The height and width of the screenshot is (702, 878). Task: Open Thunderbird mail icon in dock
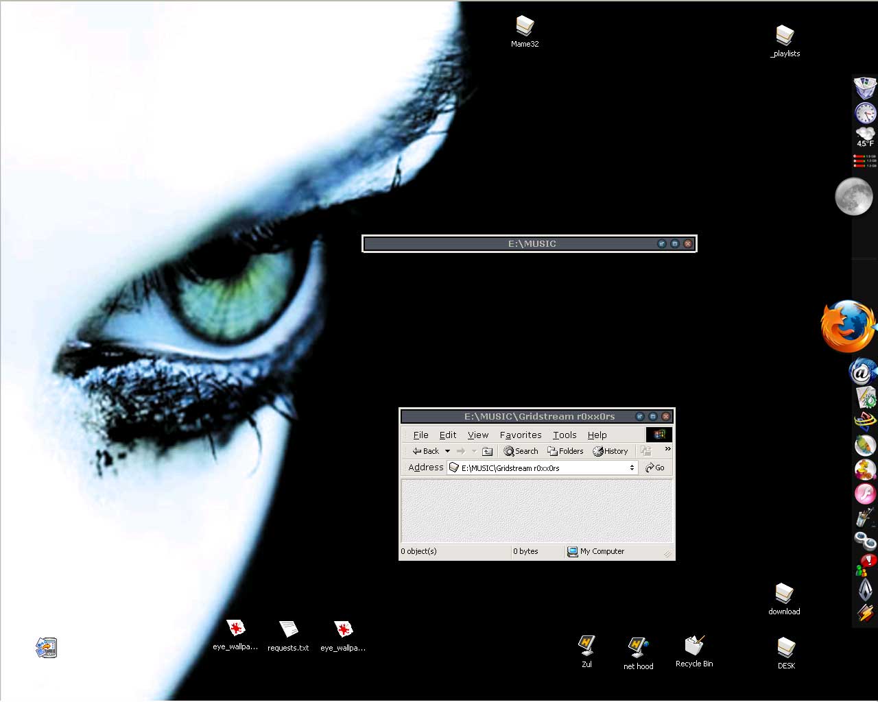pyautogui.click(x=862, y=372)
